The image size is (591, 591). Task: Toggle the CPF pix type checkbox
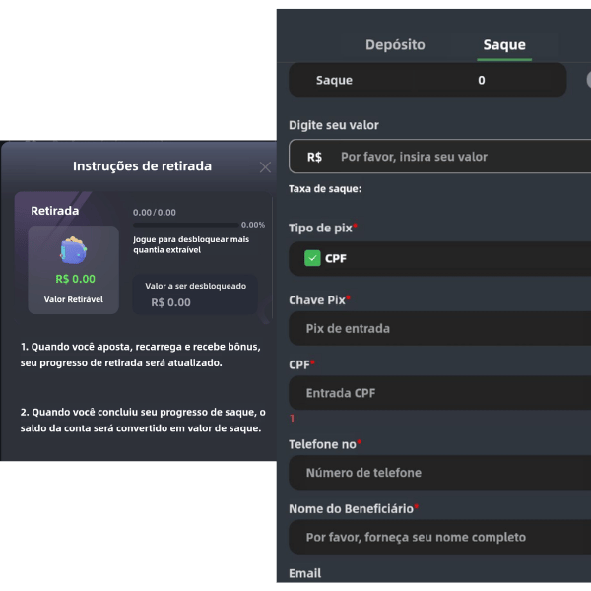click(x=312, y=258)
